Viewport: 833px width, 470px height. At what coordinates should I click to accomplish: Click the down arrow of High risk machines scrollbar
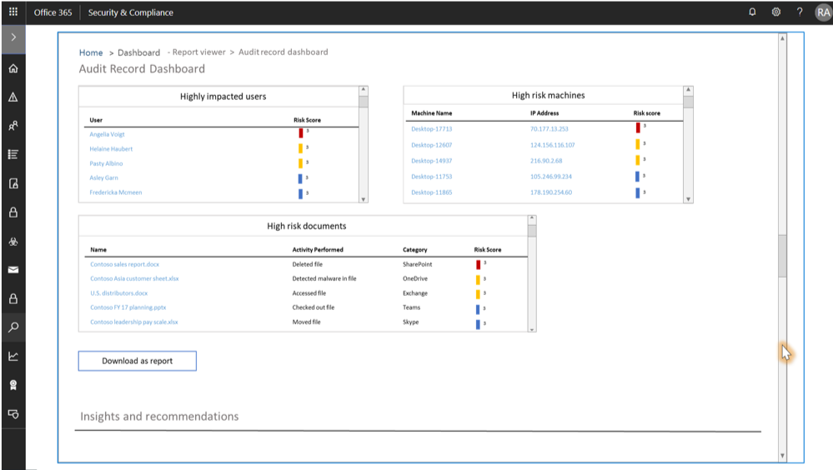point(688,199)
